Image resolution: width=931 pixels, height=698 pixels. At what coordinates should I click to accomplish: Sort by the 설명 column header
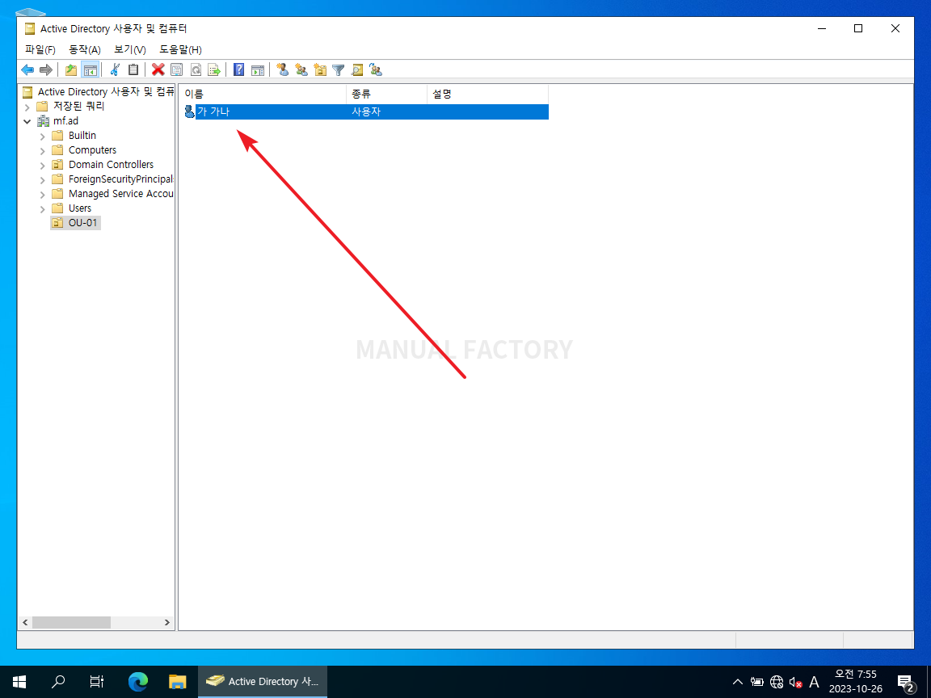tap(487, 94)
